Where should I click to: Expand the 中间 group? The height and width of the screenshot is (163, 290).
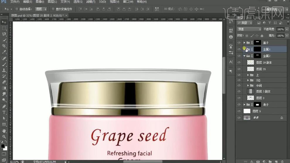pos(248,86)
